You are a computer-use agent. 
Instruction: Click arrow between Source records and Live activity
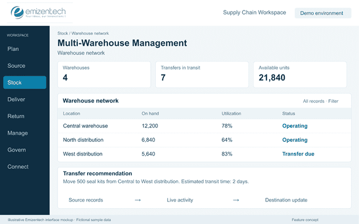pos(138,200)
